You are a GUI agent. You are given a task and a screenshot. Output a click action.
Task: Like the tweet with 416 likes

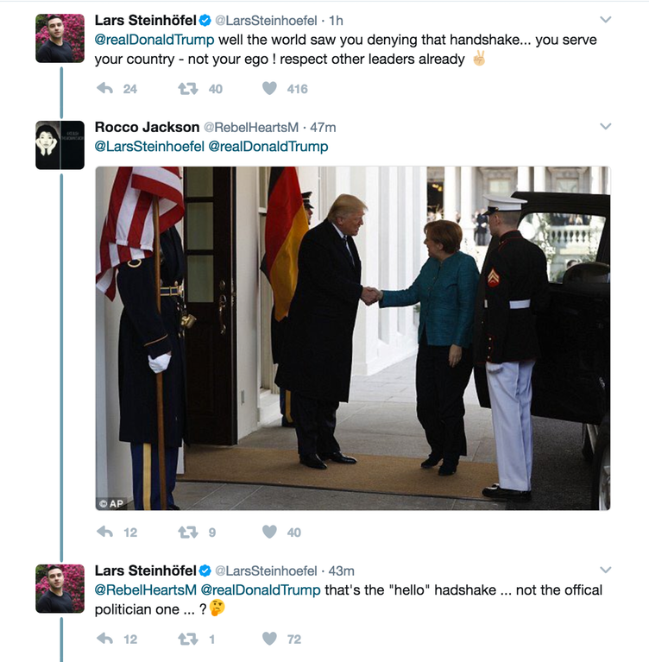click(269, 88)
